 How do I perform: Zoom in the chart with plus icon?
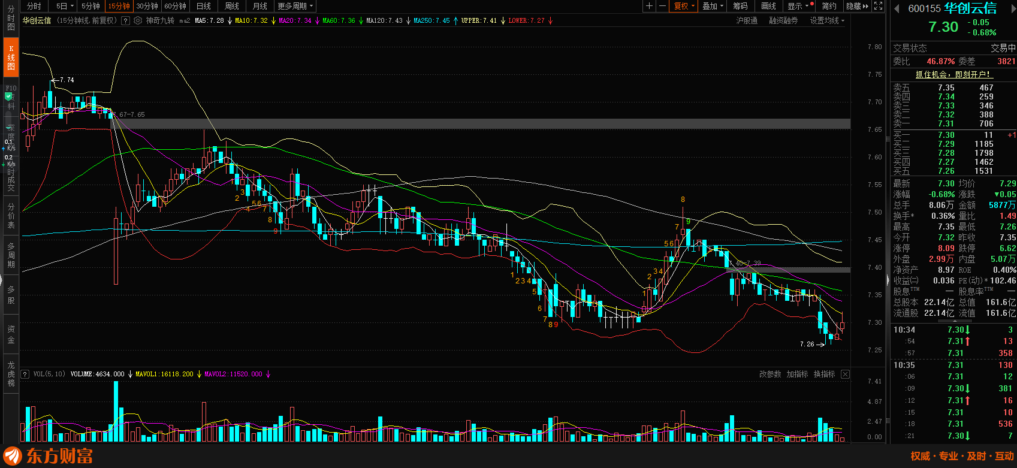point(649,6)
